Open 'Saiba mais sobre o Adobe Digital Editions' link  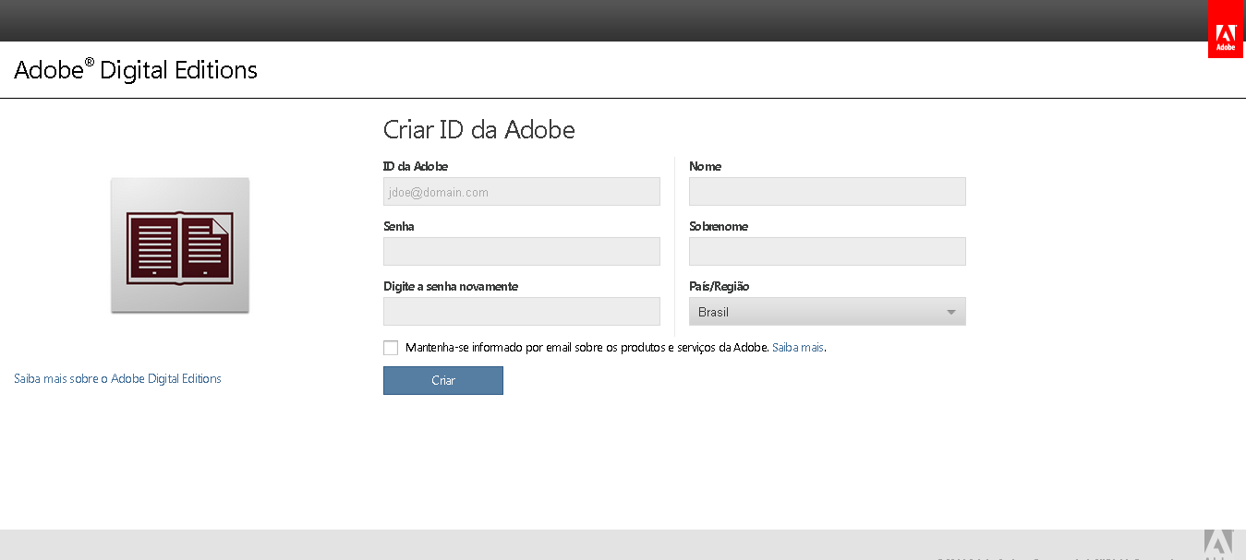tap(117, 378)
